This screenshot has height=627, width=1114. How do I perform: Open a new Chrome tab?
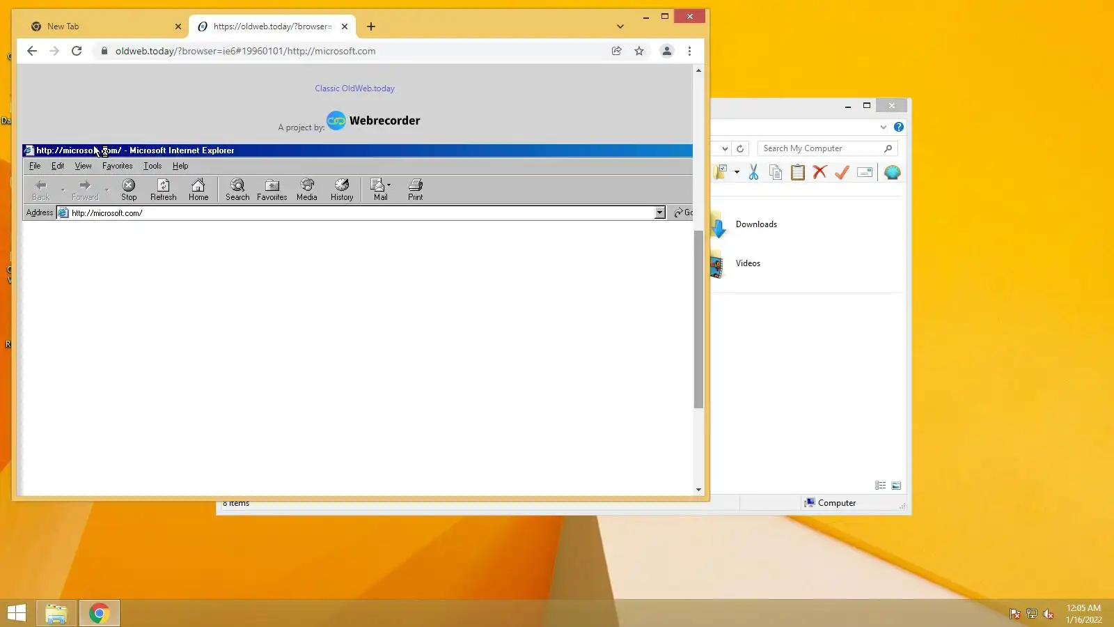[x=371, y=26]
